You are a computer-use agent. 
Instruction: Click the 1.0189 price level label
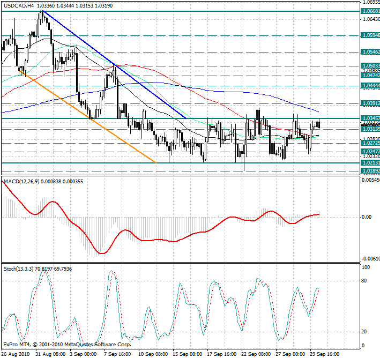(370, 171)
